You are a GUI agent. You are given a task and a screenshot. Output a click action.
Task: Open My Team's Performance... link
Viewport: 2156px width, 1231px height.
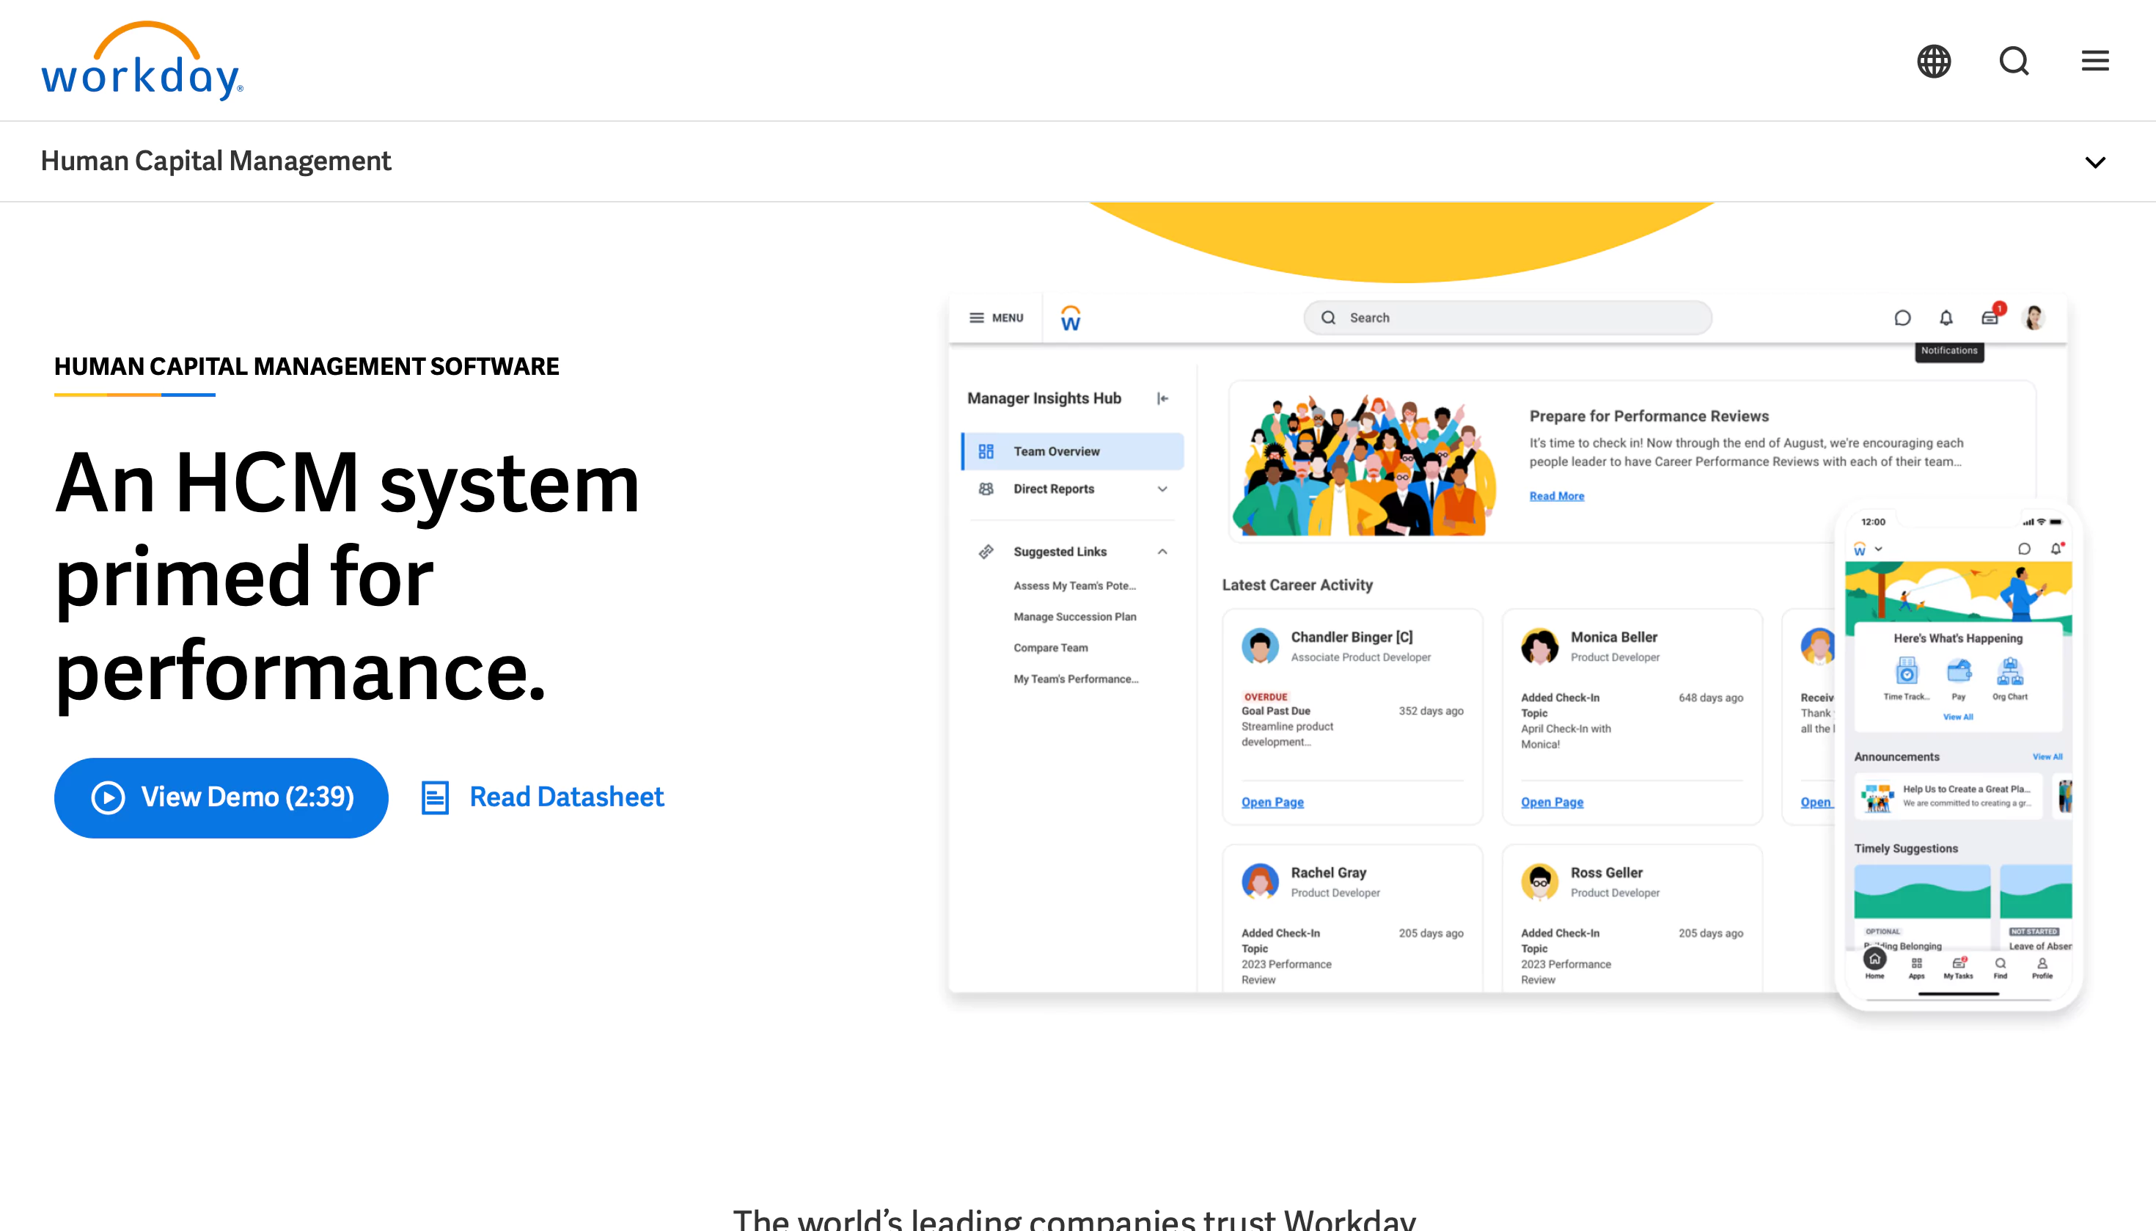pyautogui.click(x=1075, y=679)
